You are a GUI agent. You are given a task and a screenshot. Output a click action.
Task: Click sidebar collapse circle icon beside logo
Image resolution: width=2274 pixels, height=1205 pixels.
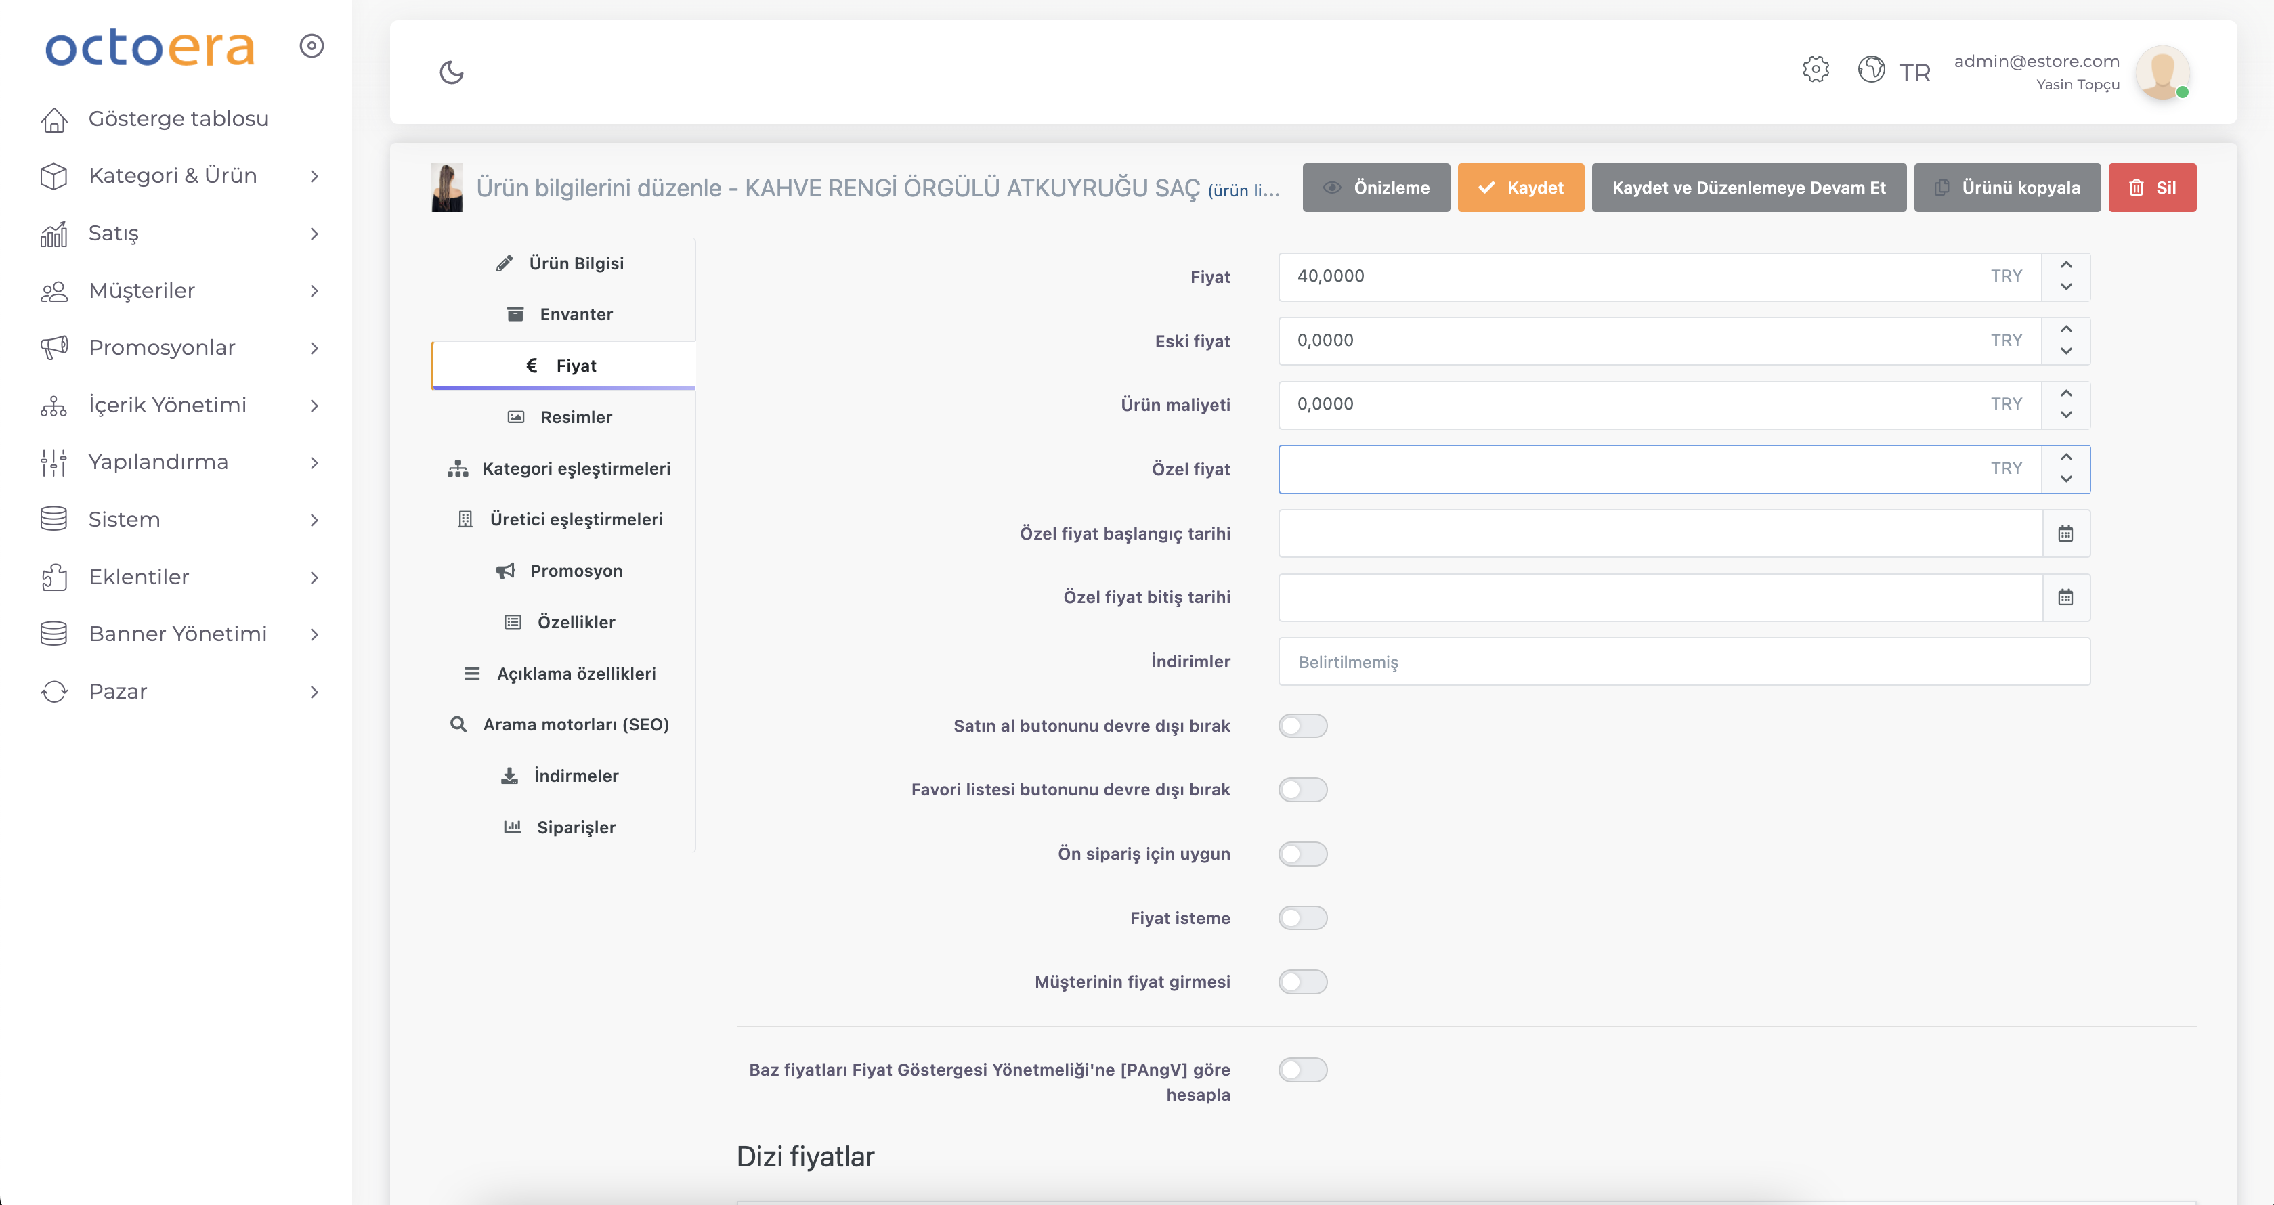(x=312, y=46)
